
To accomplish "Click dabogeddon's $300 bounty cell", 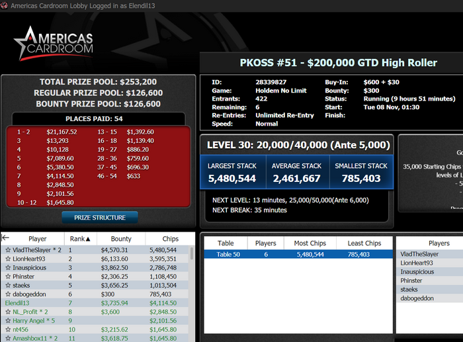I will 107,294.
